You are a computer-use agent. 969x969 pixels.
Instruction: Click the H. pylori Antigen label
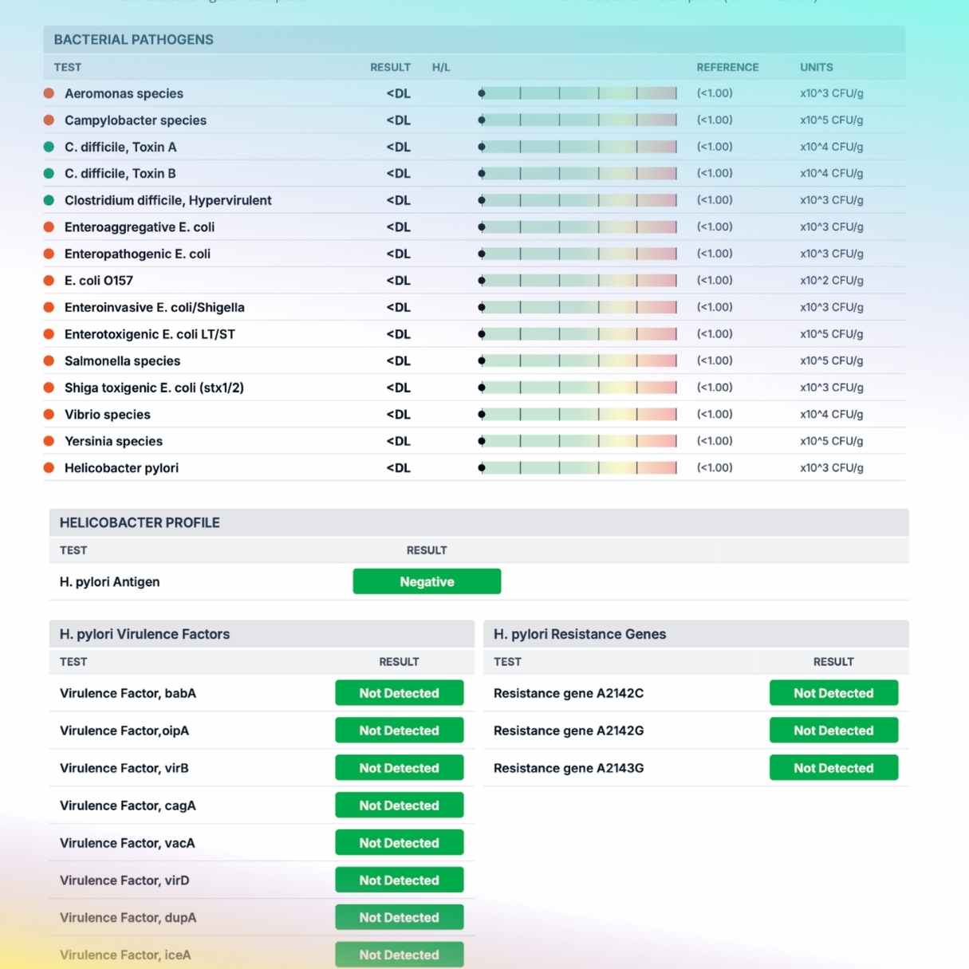[110, 582]
